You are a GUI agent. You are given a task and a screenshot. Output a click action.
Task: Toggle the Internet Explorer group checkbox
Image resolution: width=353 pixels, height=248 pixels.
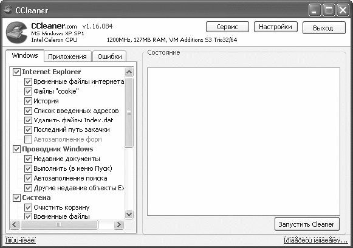click(16, 72)
